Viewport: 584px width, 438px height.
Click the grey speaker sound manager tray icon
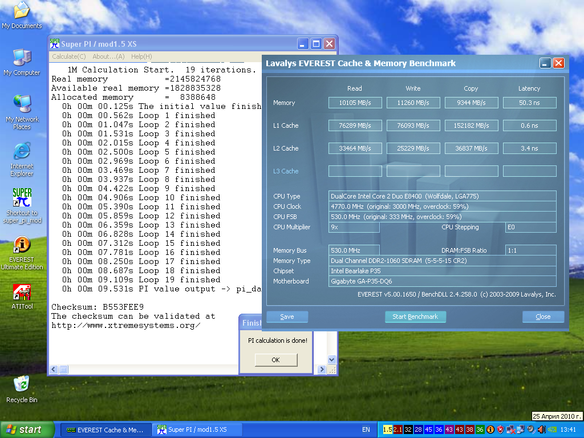click(531, 429)
